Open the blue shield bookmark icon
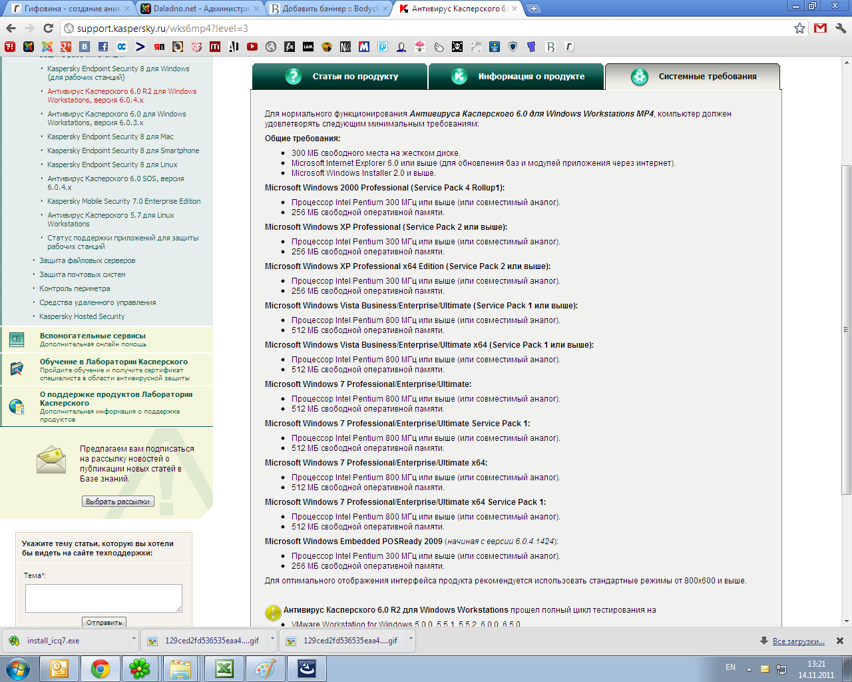Viewport: 852px width, 682px height. 513,47
